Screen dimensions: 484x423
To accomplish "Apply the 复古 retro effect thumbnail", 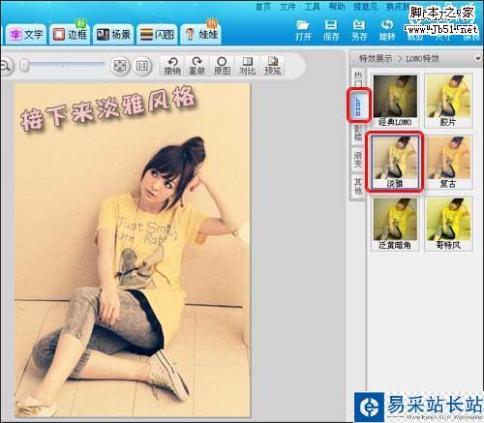I will click(448, 162).
